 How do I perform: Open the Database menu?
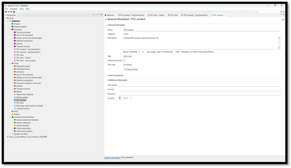(13, 9)
